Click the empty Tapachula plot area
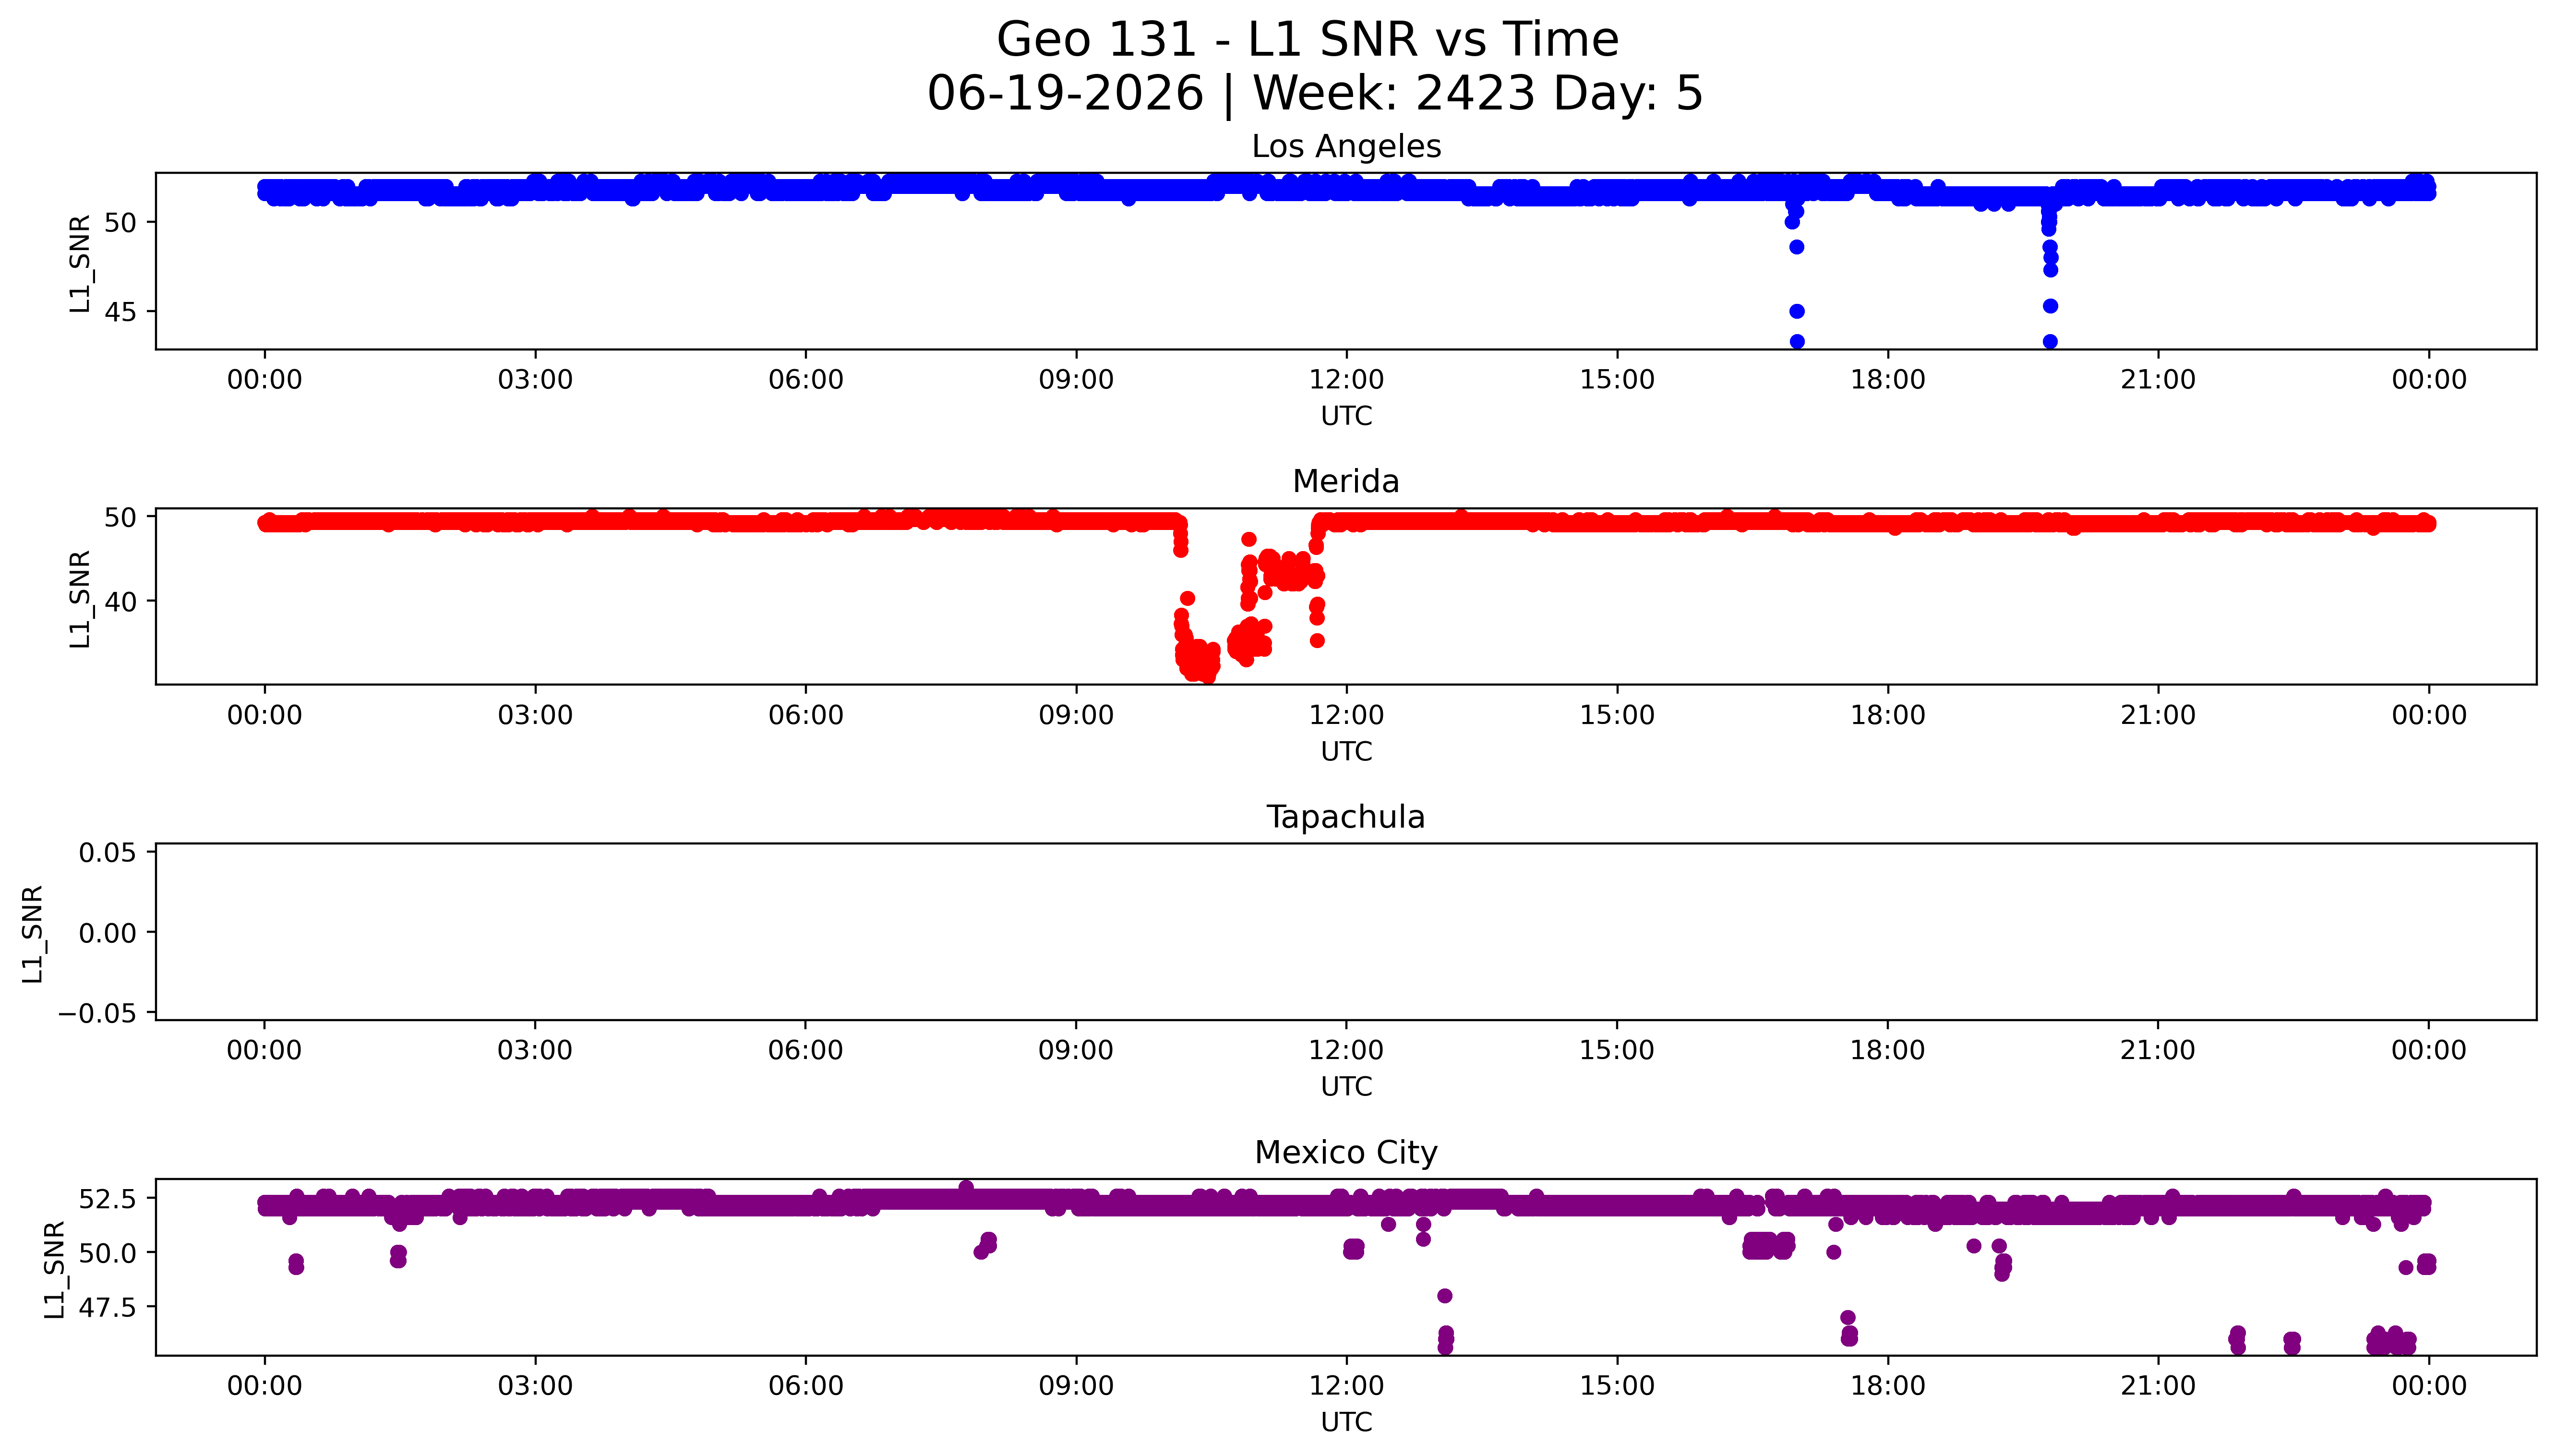2556x1456 pixels. click(x=1345, y=932)
